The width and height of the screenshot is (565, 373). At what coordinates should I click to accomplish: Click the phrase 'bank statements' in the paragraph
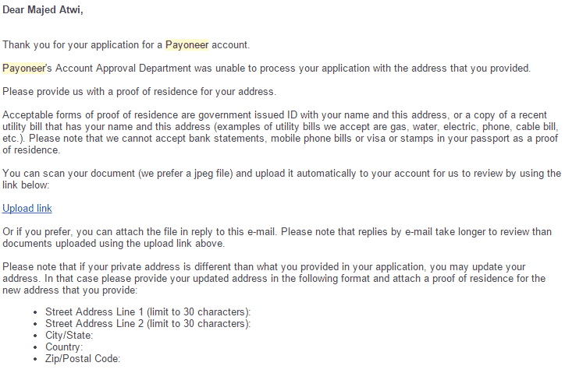coord(239,139)
